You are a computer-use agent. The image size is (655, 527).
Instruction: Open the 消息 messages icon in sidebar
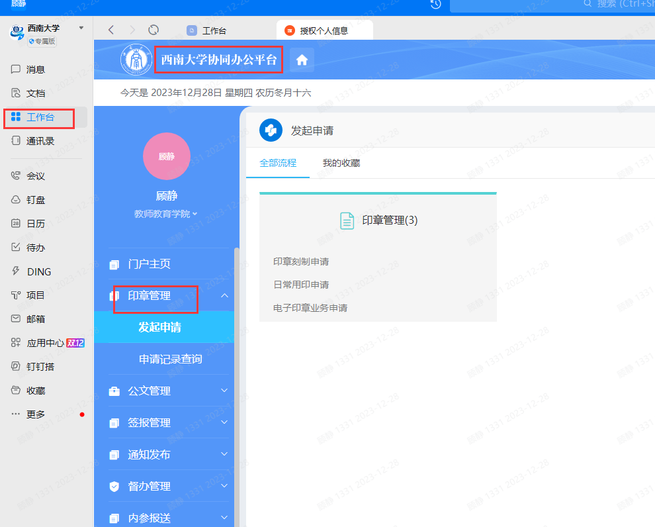click(17, 70)
